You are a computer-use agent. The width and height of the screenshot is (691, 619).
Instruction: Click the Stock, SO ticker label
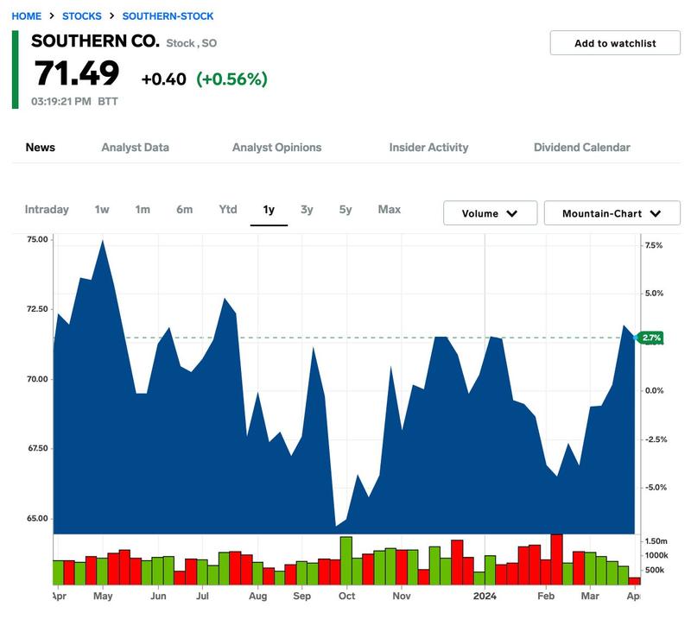pos(191,43)
